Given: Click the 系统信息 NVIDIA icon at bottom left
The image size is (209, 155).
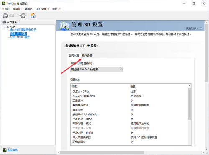Looking at the screenshot, I should 5,150.
